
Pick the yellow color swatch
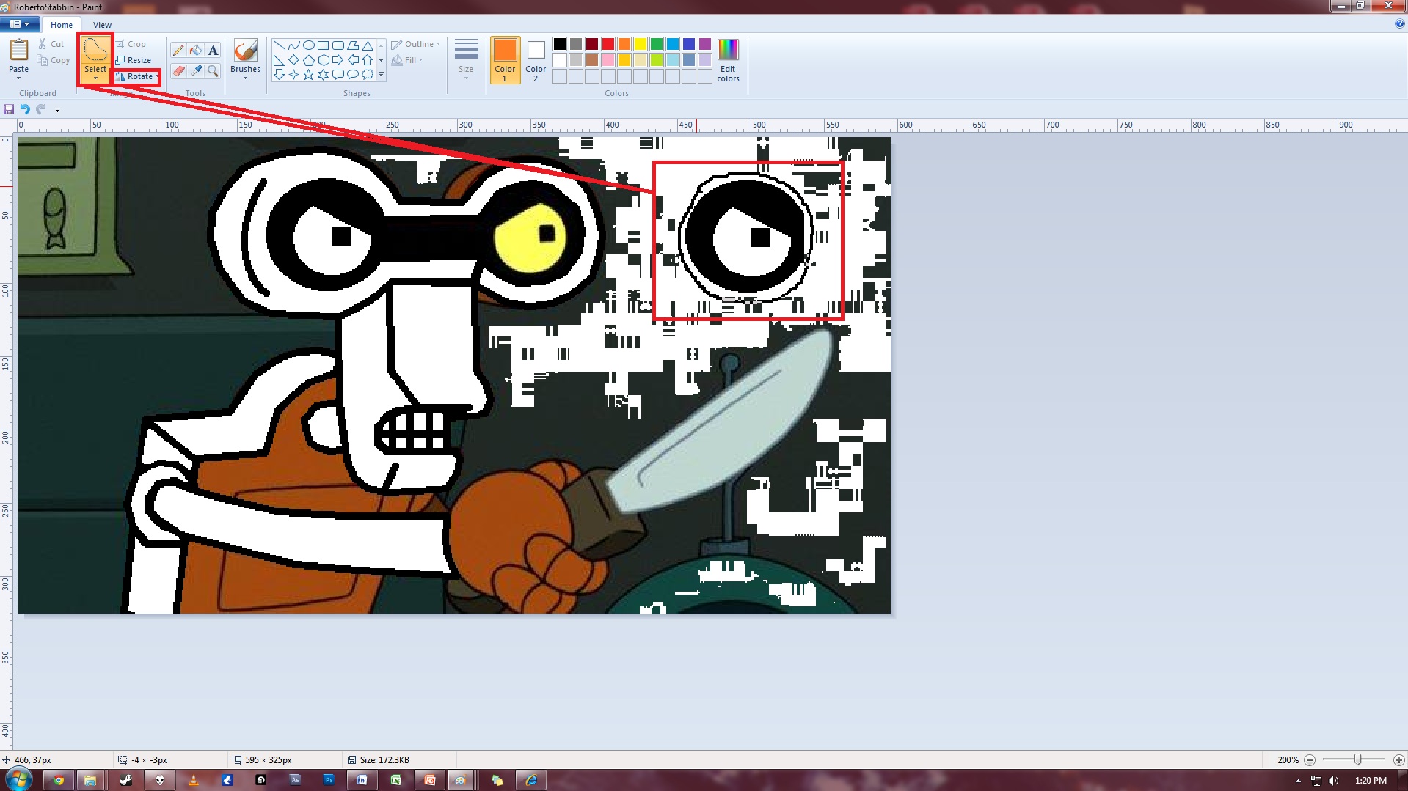click(641, 44)
